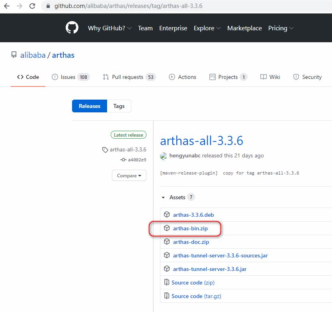Click the Latest release badge
This screenshot has width=332, height=312.
point(129,135)
